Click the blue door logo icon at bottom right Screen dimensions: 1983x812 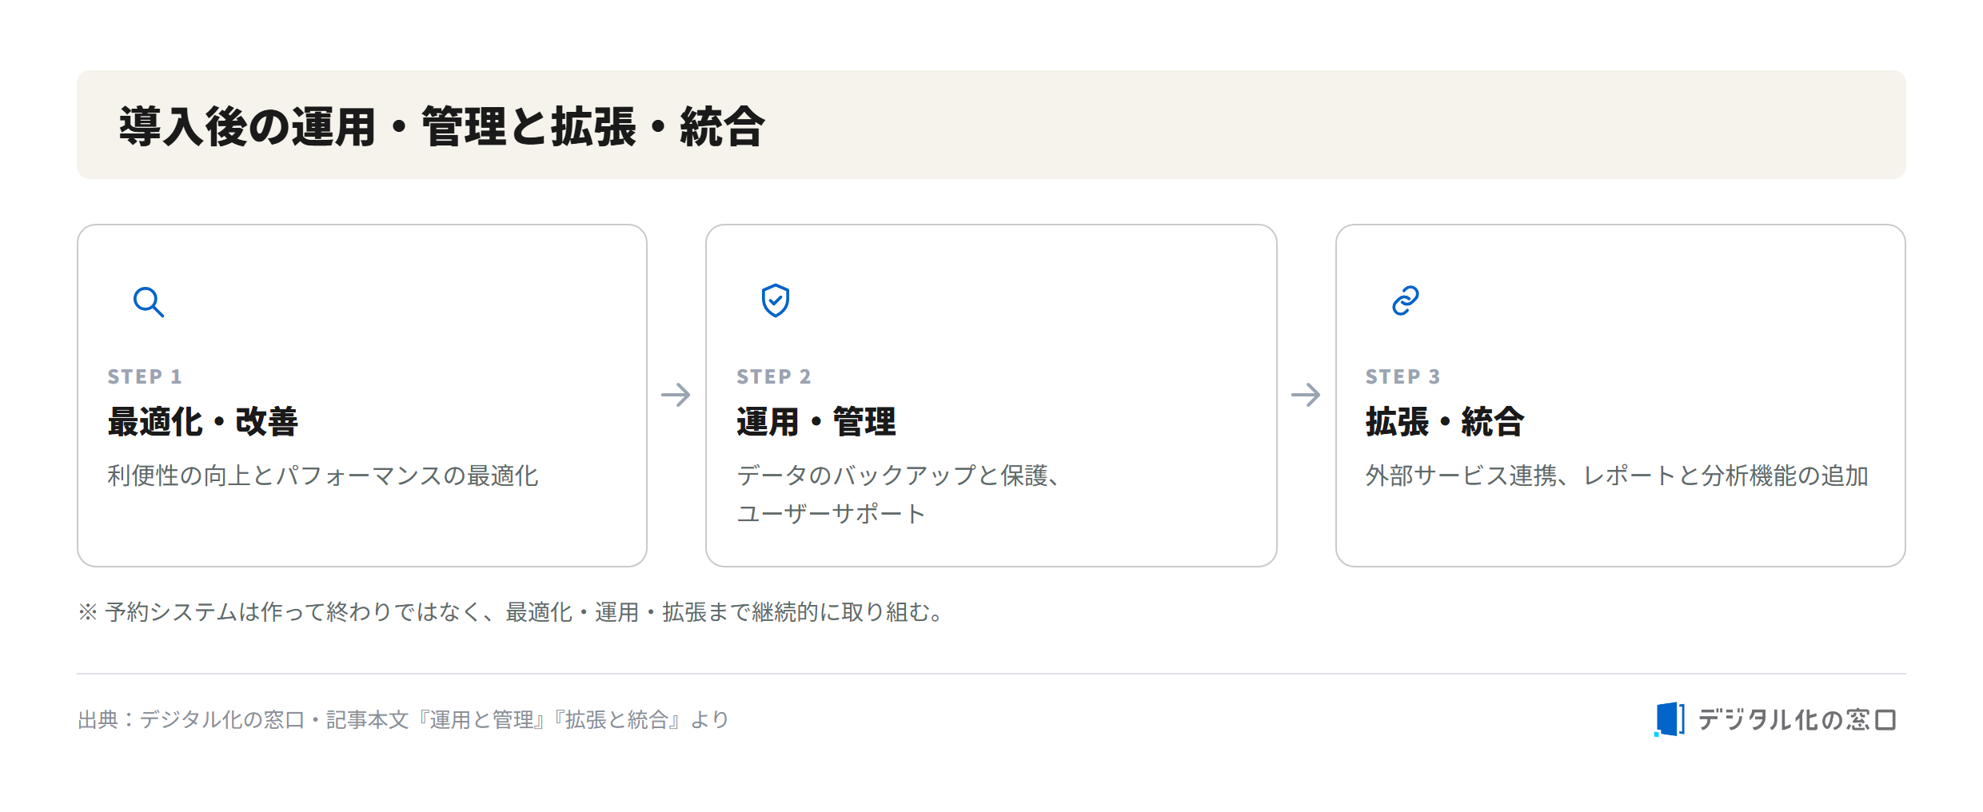1670,719
